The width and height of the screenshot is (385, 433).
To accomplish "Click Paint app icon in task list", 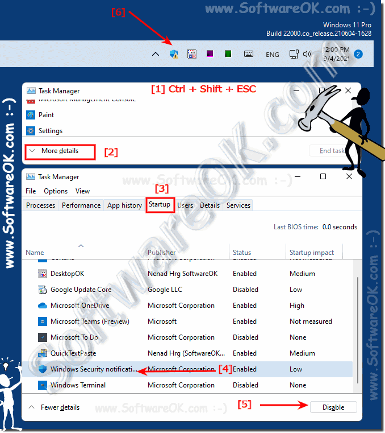I will click(x=31, y=115).
